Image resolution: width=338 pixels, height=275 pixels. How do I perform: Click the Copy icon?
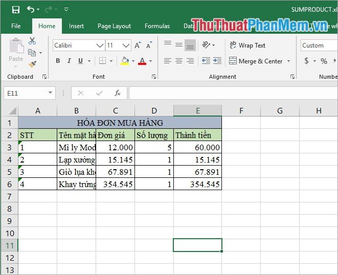coord(32,52)
